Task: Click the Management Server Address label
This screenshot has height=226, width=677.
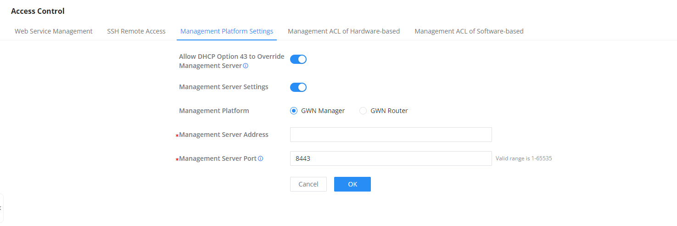Action: (x=224, y=135)
